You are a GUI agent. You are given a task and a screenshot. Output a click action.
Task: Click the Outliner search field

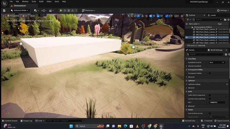pos(207,20)
